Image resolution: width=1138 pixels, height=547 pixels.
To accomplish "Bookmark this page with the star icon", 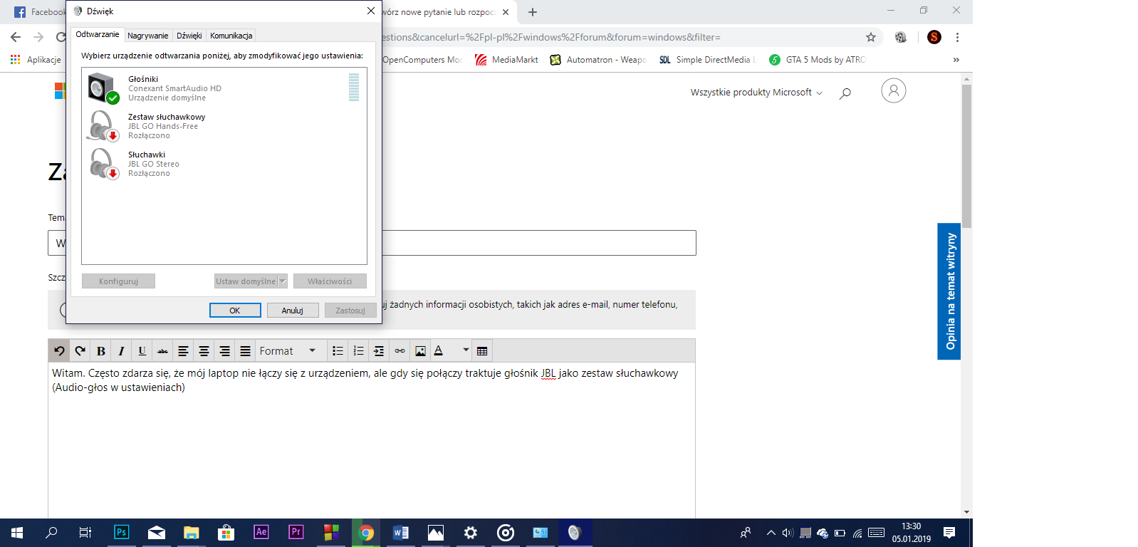I will pyautogui.click(x=871, y=37).
